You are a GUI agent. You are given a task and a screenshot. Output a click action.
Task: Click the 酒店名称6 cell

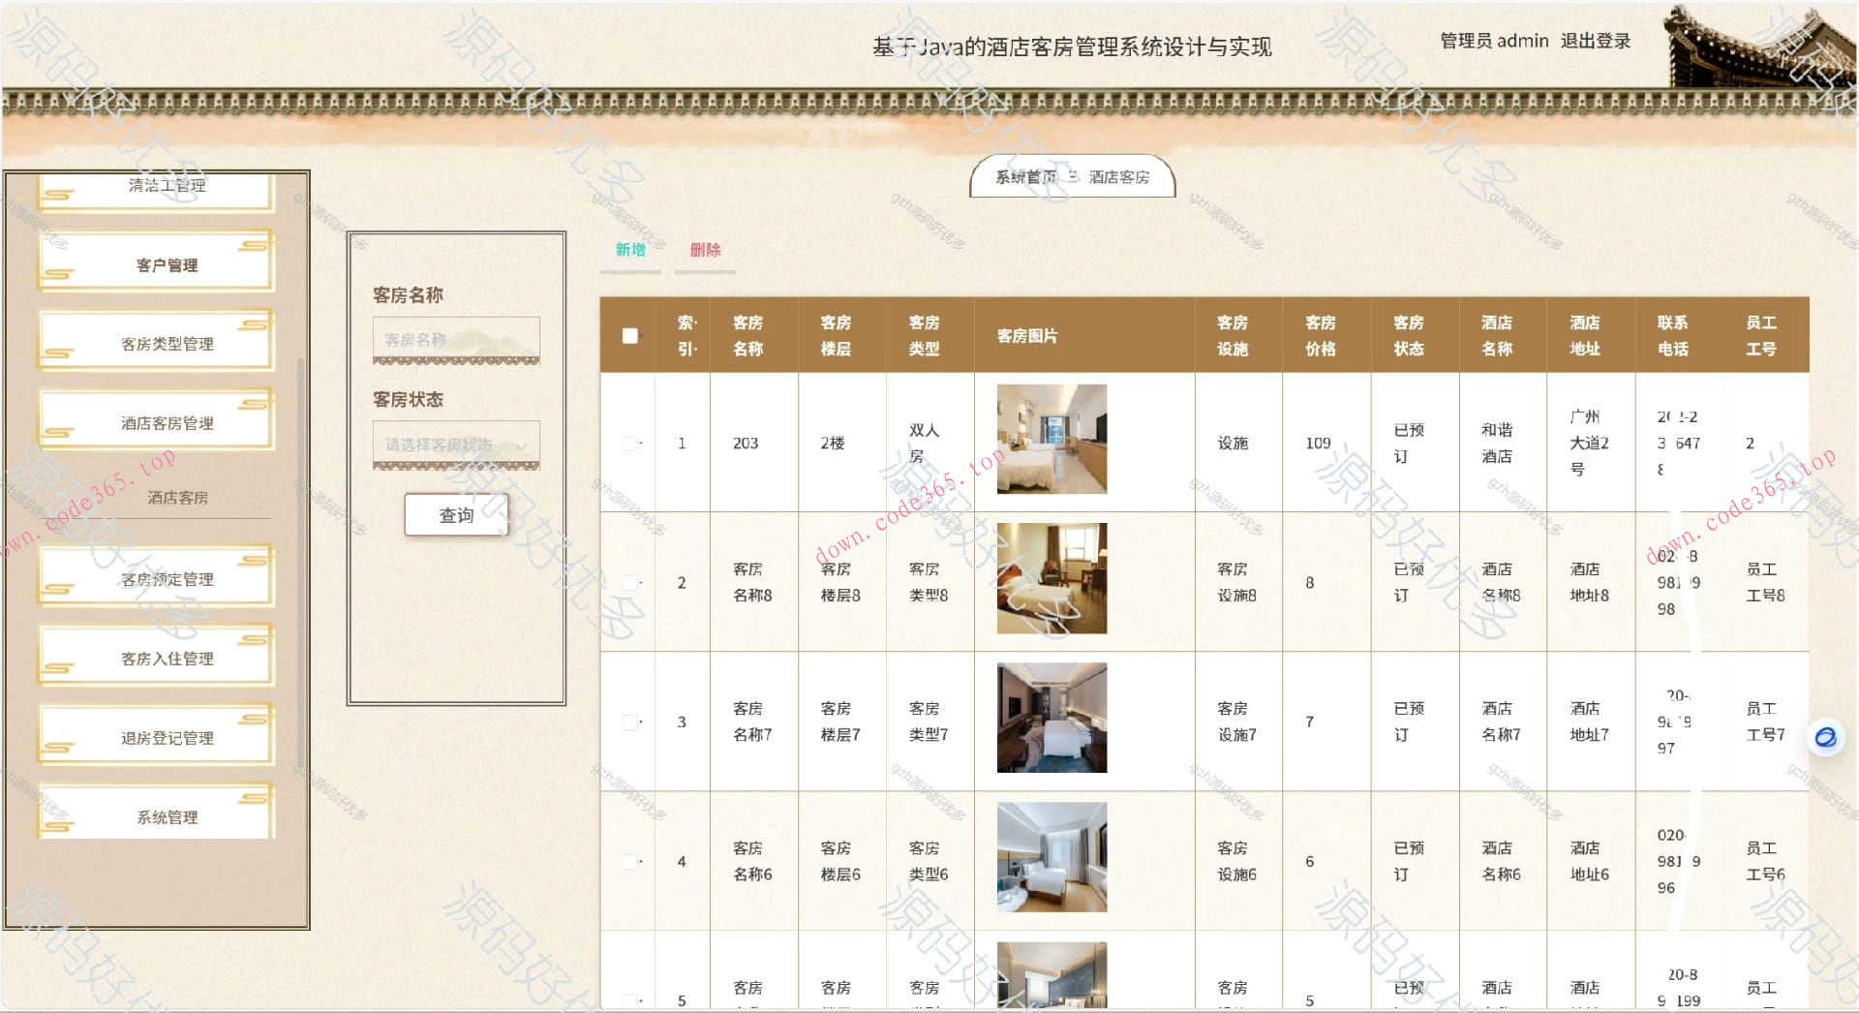pos(1501,862)
